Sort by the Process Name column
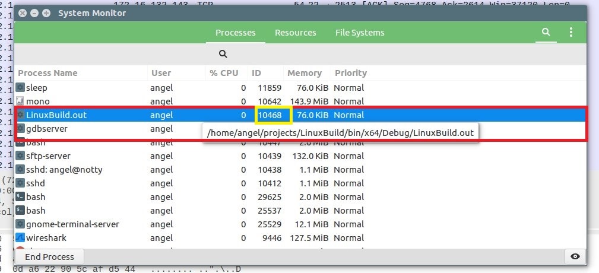 (48, 73)
